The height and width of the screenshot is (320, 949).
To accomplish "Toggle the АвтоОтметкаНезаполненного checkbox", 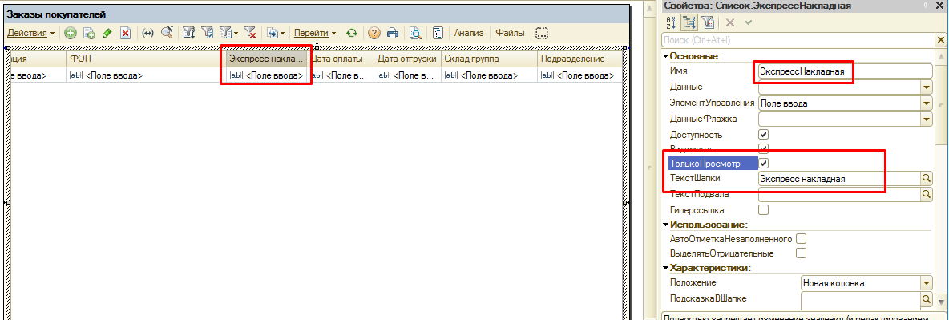I will pos(802,239).
